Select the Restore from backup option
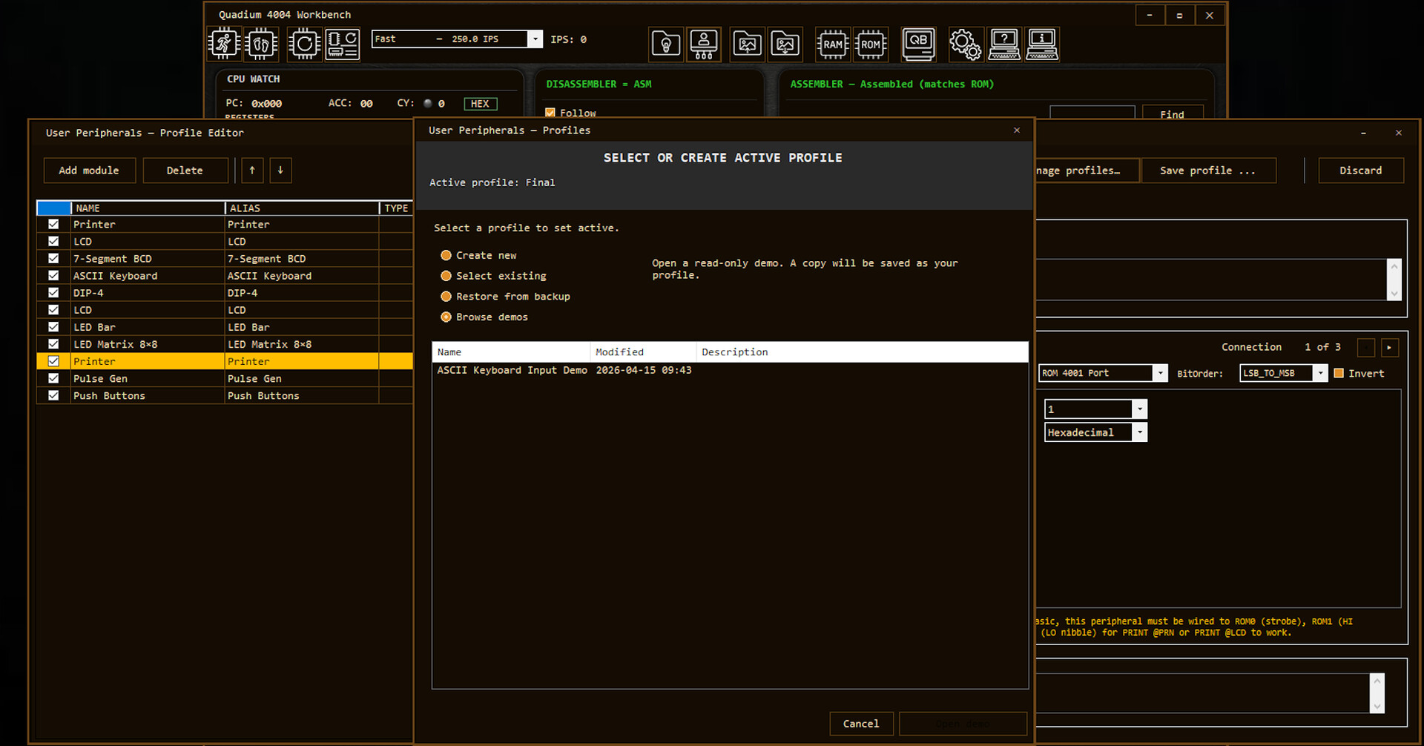 [x=446, y=297]
